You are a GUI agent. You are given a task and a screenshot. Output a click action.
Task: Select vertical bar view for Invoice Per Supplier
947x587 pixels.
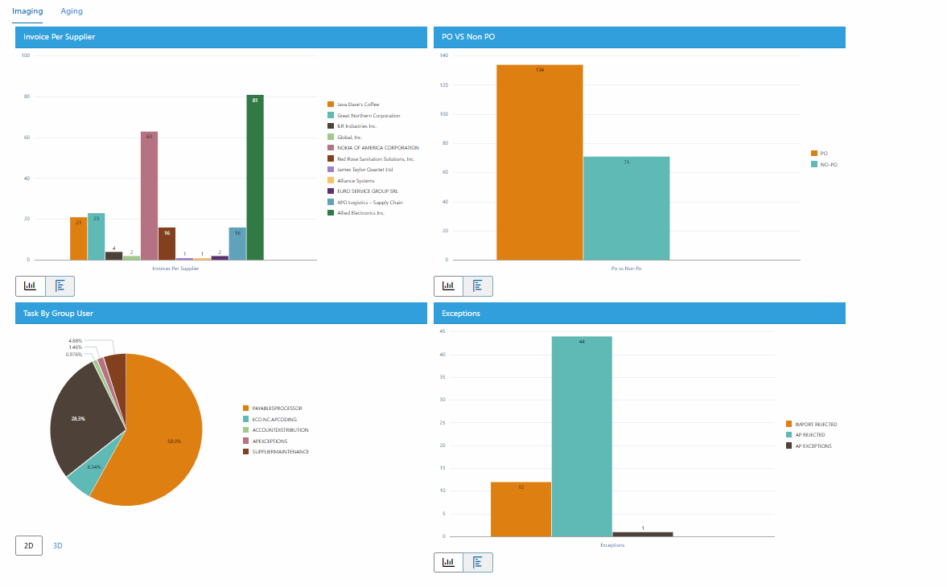[31, 285]
